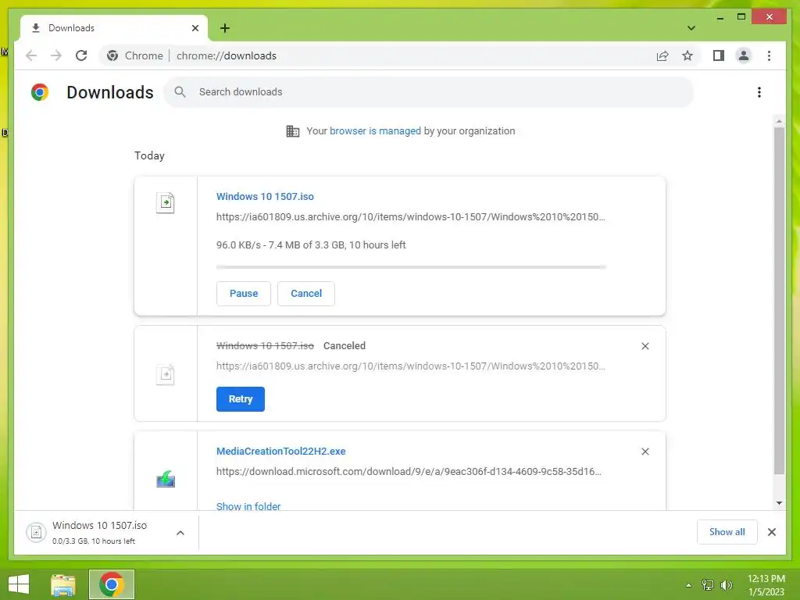800x600 pixels.
Task: Open File Explorer from the taskbar
Action: 63,584
